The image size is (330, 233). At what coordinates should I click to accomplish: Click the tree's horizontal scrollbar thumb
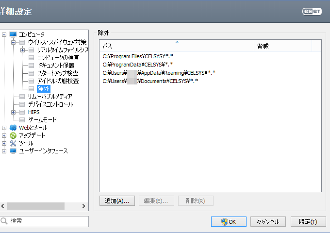35,206
